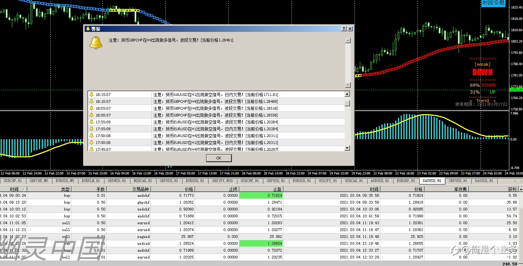The width and height of the screenshot is (523, 266).
Task: Click sort arrow in first 时间 header
Action: (x=24, y=189)
